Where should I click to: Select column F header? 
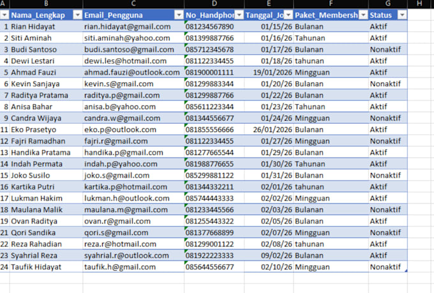(331, 4)
